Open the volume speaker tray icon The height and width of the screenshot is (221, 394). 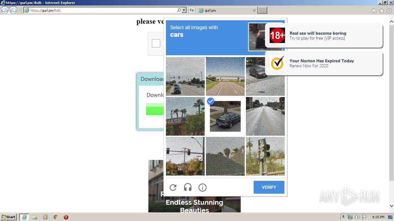357,217
